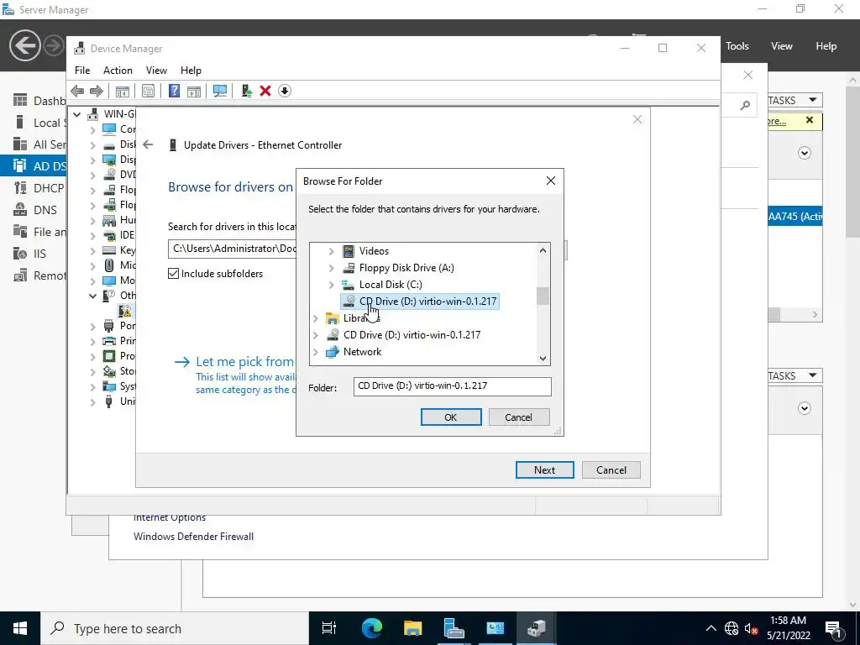This screenshot has width=860, height=645.
Task: Click the blue Help question-mark toolbar icon
Action: 174,91
